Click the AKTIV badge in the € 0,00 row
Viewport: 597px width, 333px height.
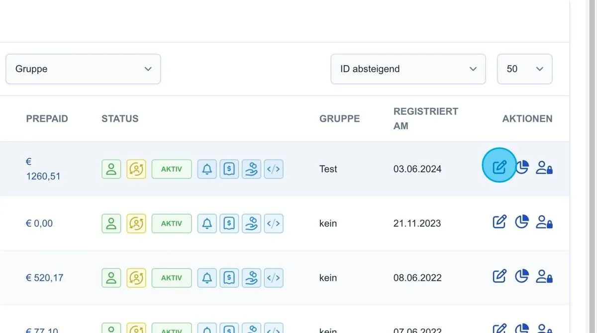click(172, 224)
